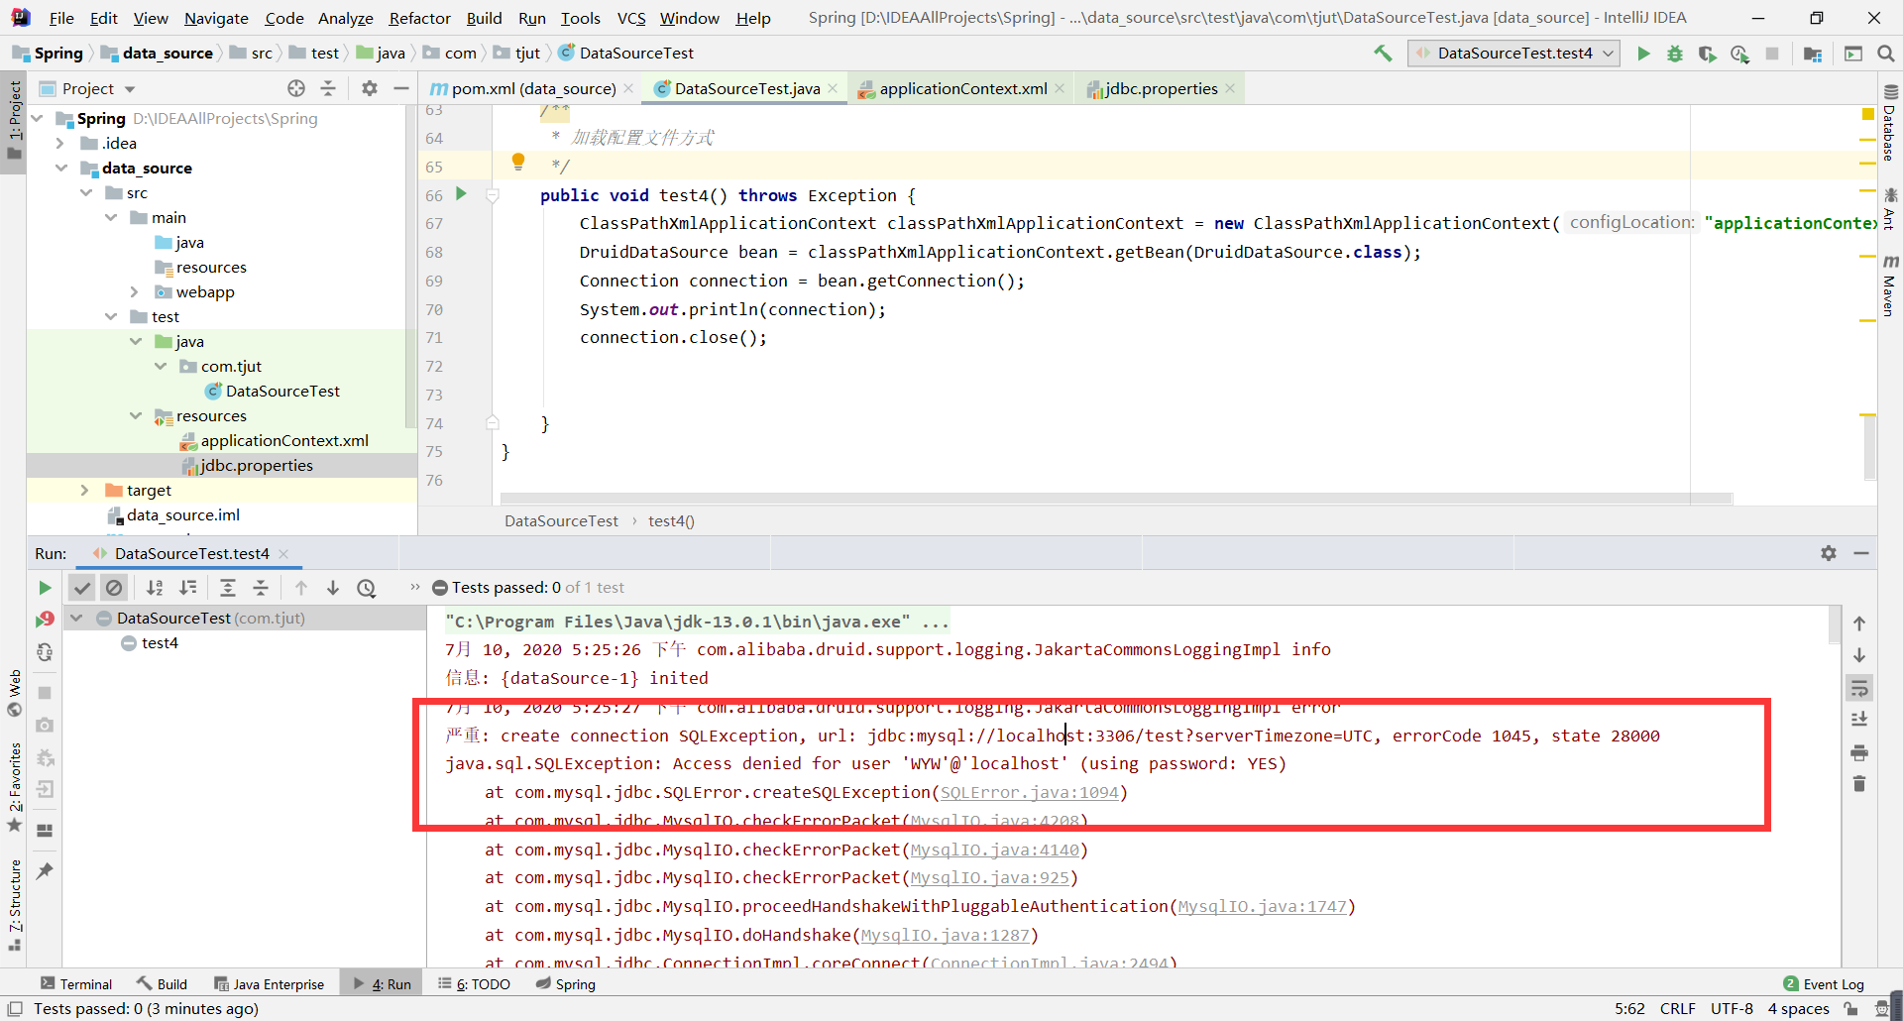Open Java Enterprise tool window
1903x1021 pixels.
pos(270,984)
